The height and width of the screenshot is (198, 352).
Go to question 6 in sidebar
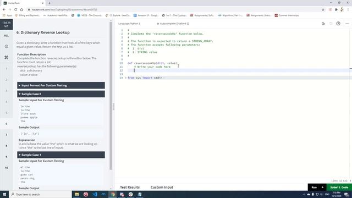[x=6, y=124]
